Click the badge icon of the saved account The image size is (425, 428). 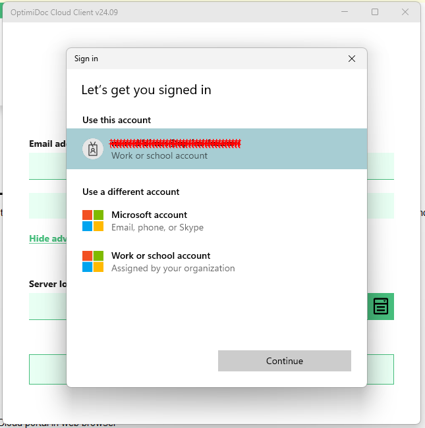tap(93, 149)
